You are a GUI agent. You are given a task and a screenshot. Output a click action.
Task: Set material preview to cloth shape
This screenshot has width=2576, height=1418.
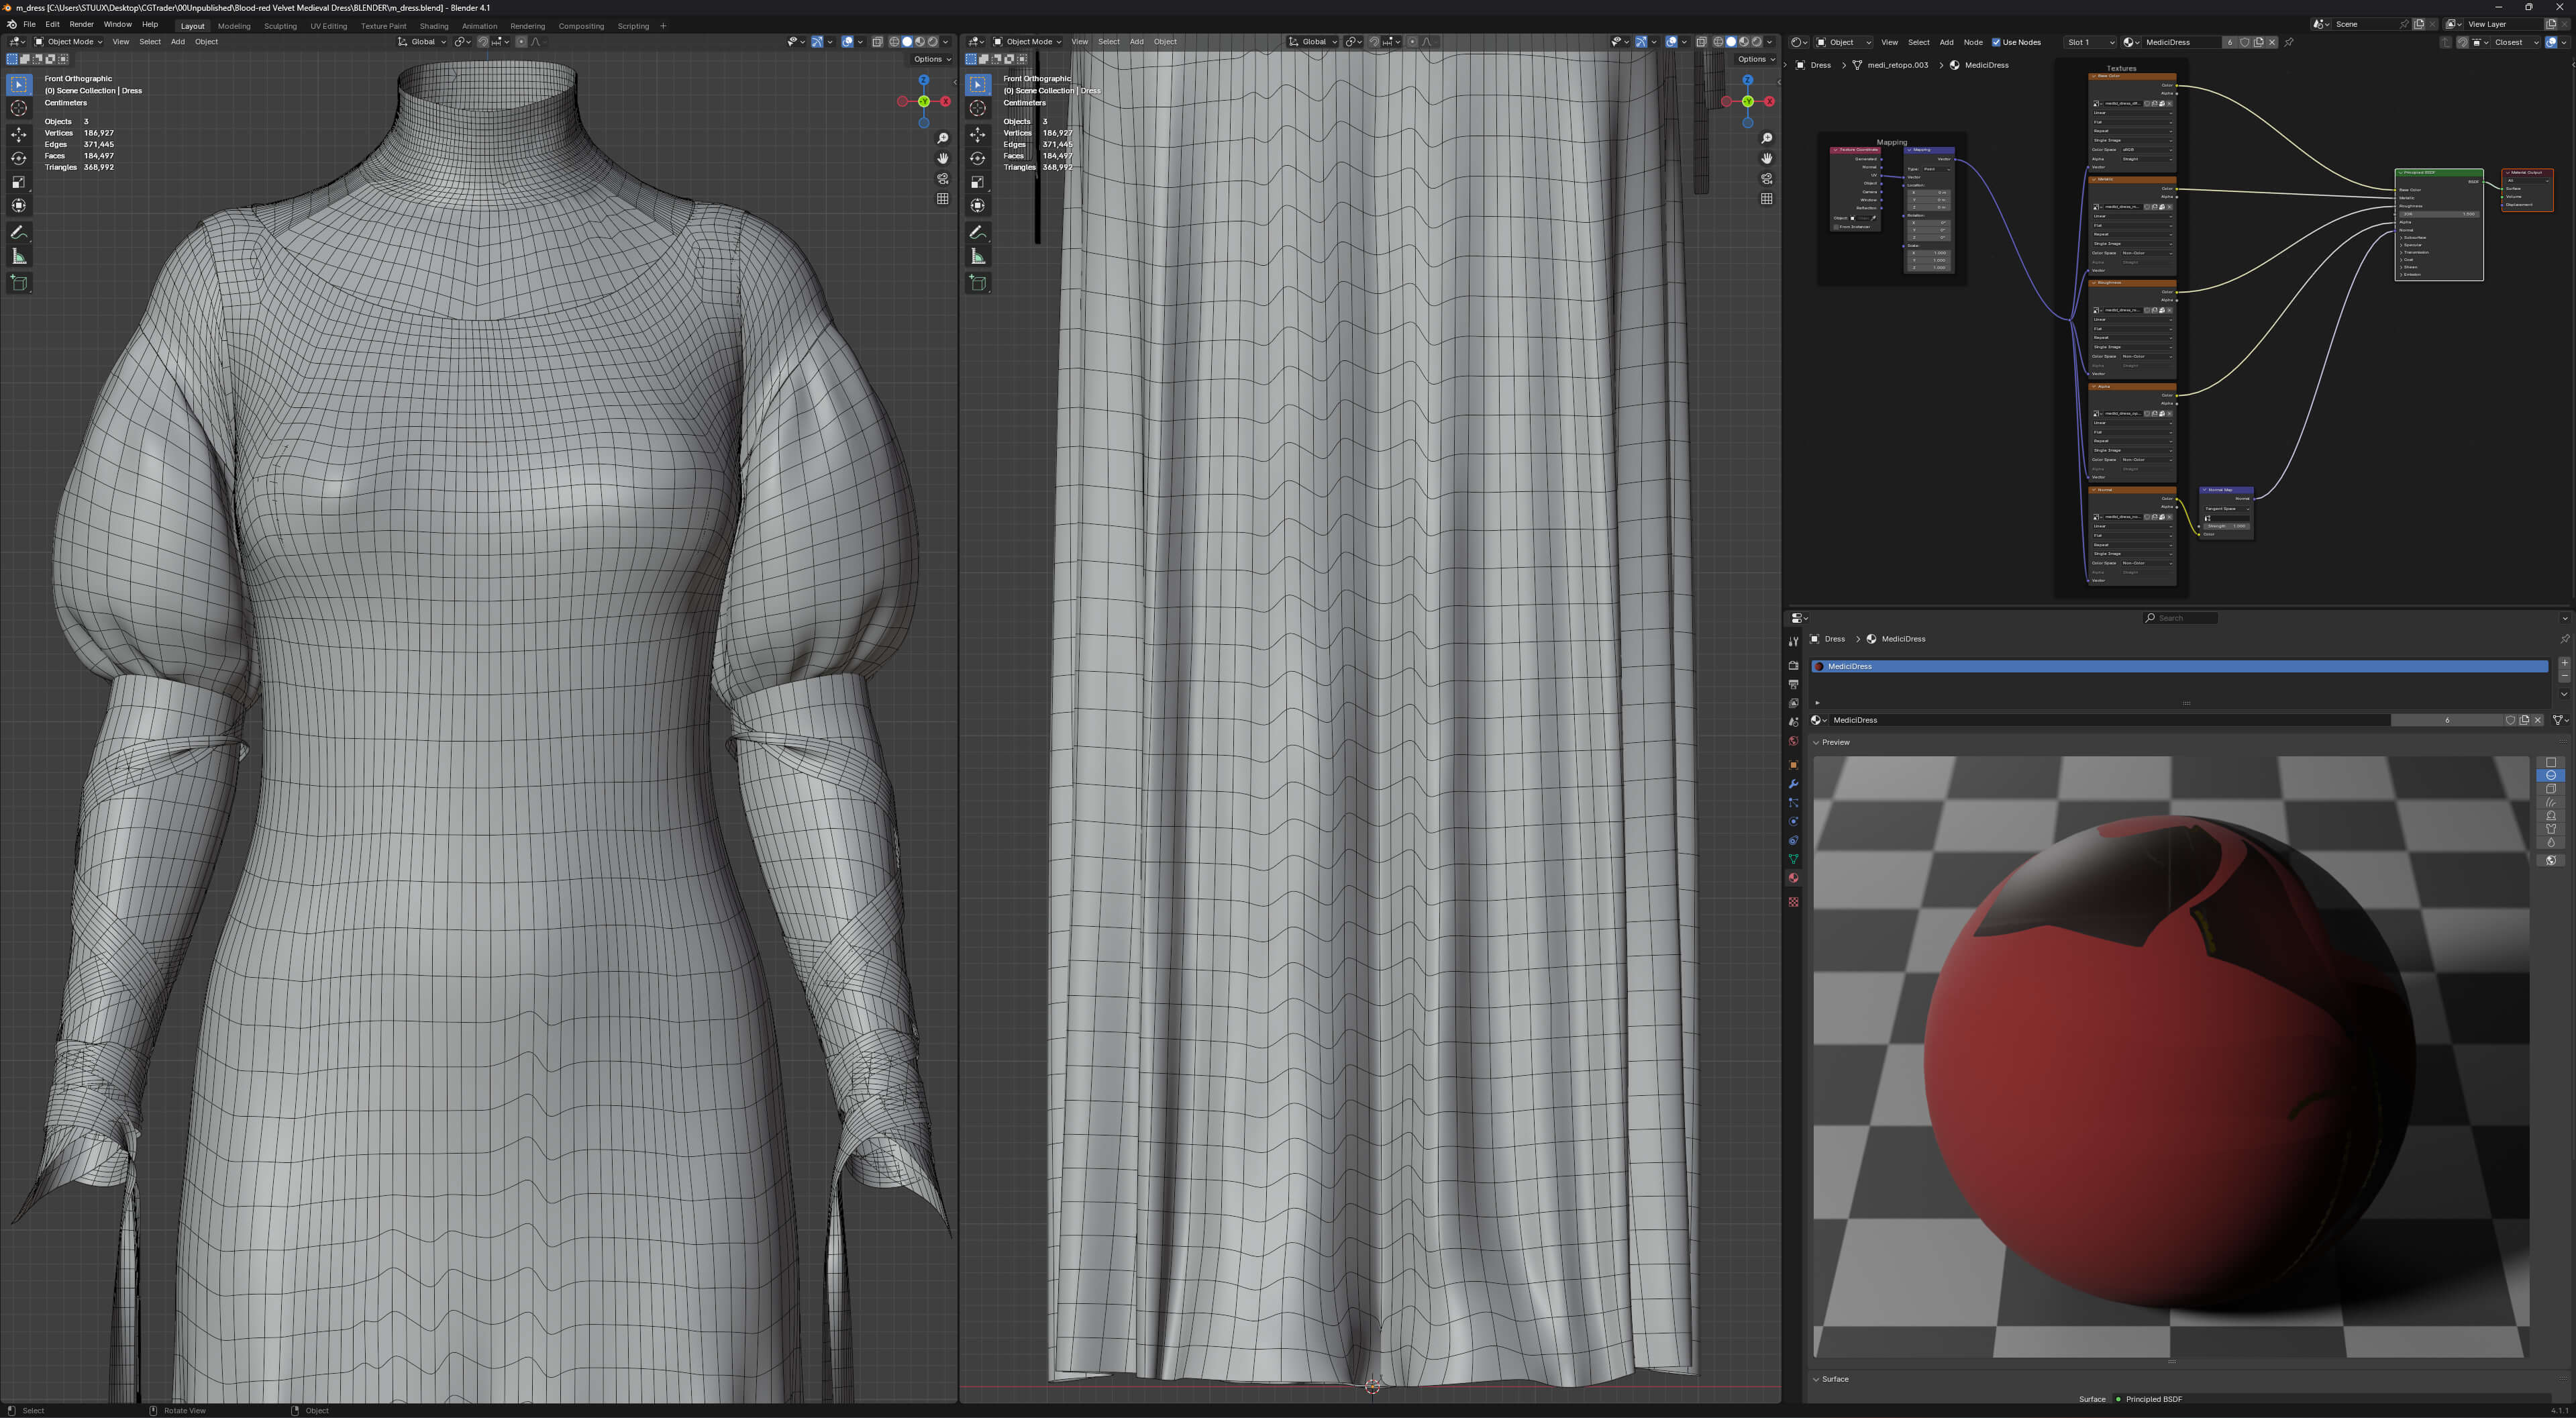click(2551, 829)
